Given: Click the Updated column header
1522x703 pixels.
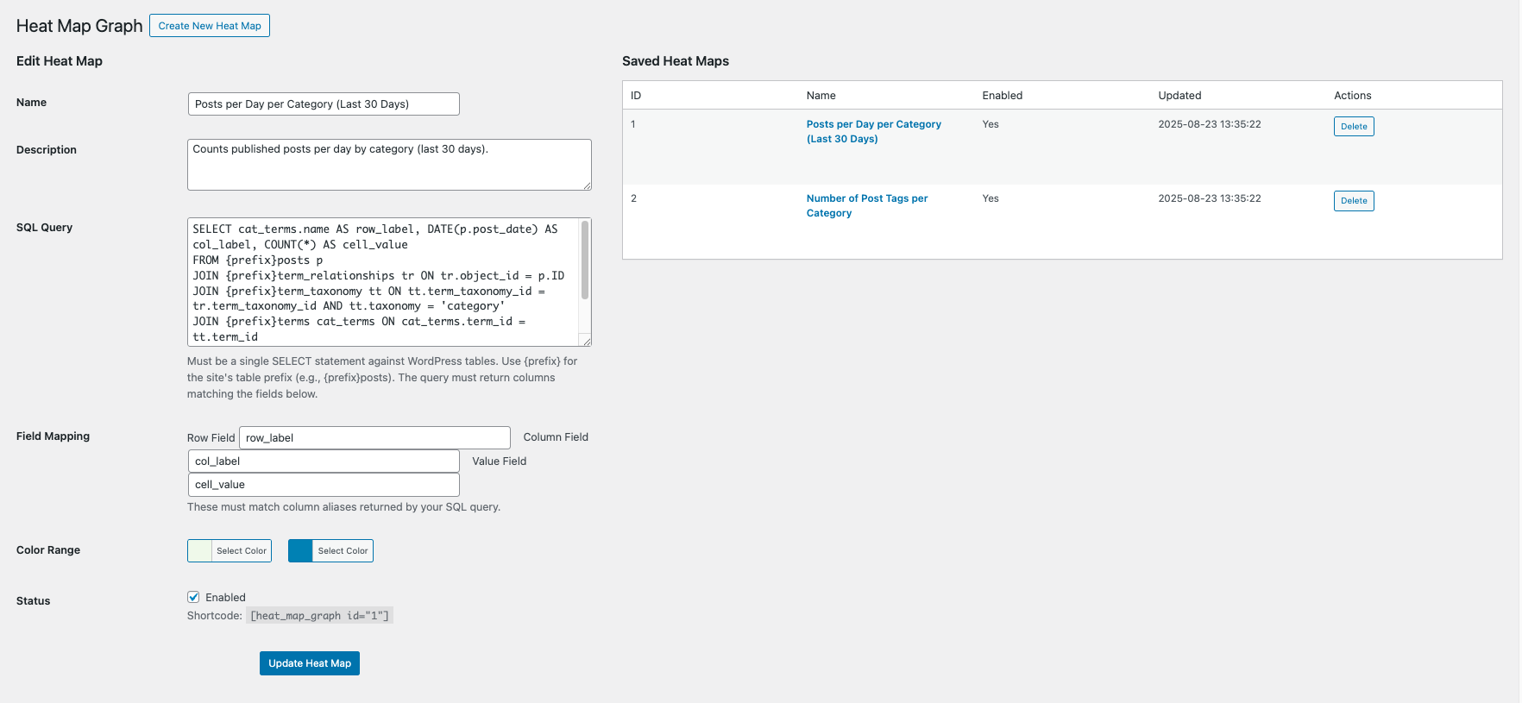Looking at the screenshot, I should [x=1179, y=96].
